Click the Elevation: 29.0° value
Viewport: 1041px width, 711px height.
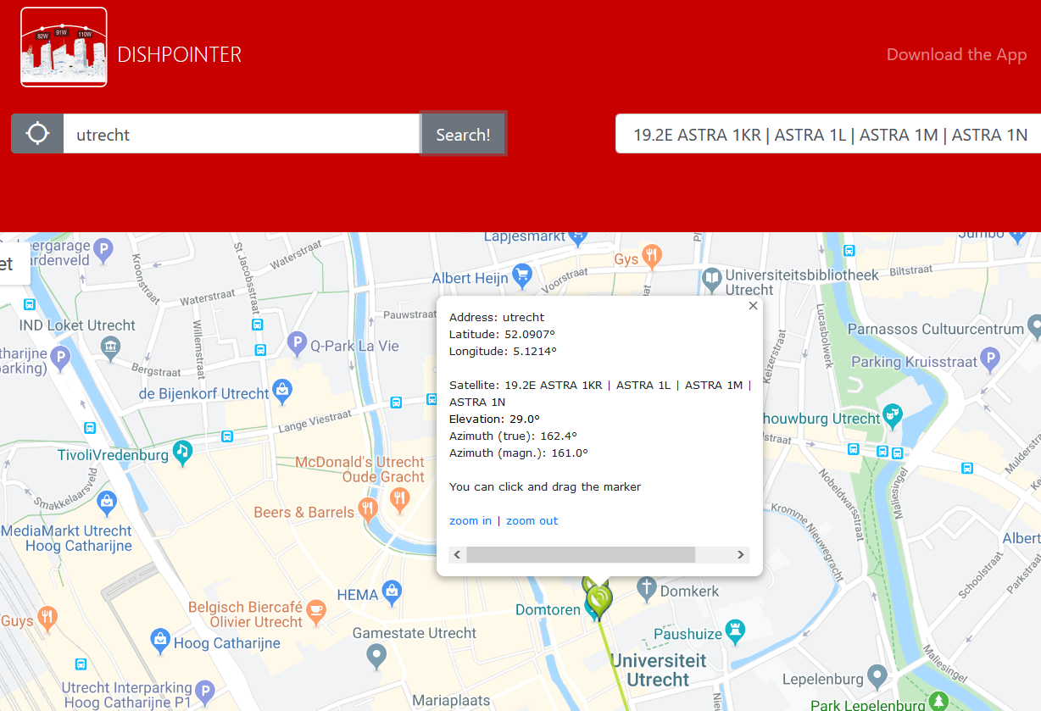[x=494, y=419]
